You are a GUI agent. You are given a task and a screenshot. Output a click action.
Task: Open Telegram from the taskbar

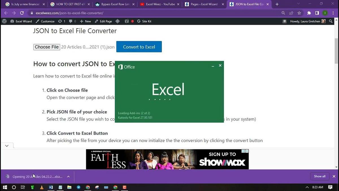(x=79, y=187)
